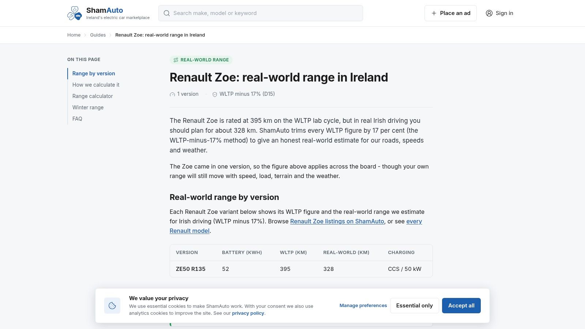Select Range by version in sidebar
This screenshot has width=585, height=329.
(94, 73)
